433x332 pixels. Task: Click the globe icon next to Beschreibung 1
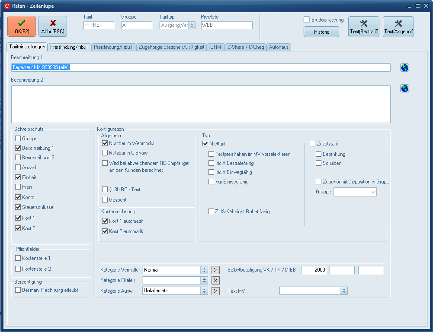pos(404,68)
